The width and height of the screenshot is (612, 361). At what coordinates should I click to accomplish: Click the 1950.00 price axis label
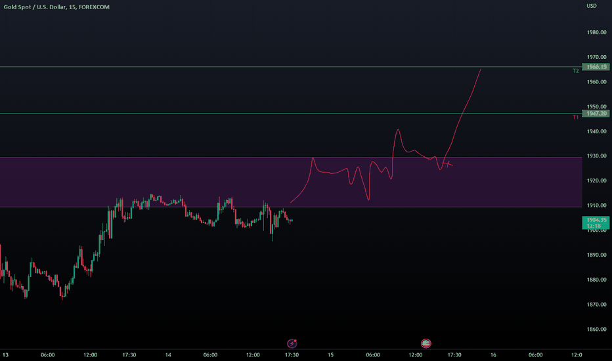pos(597,106)
